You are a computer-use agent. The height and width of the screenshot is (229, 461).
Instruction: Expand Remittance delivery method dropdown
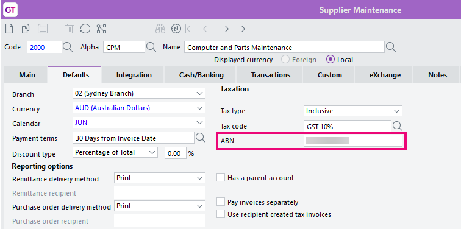tap(160, 178)
